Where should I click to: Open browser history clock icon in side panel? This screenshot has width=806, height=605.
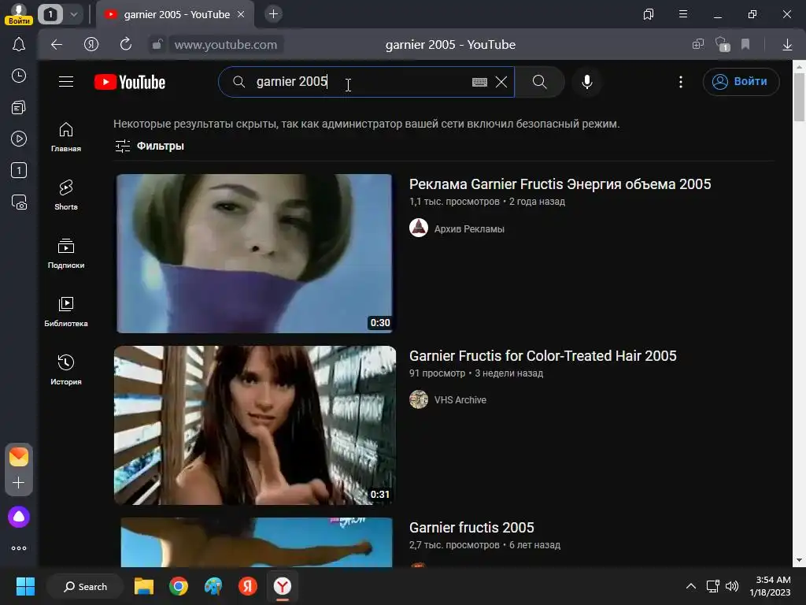(x=19, y=76)
